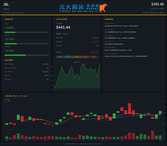Click the Jabil Inc. company name

pos(6,9)
